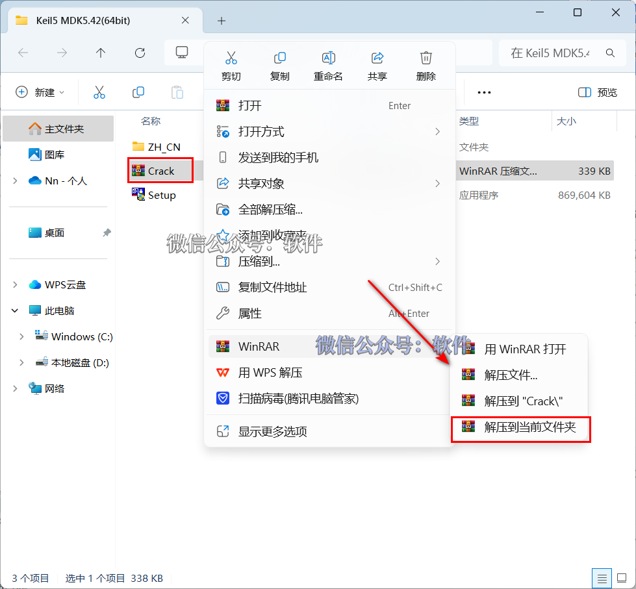The width and height of the screenshot is (636, 589).
Task: Select 解压到 "Crack\" option
Action: tap(519, 401)
